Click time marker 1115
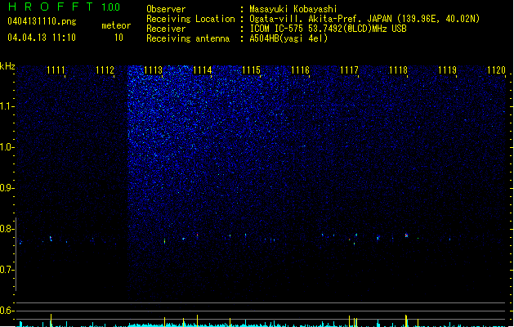The image size is (514, 327). [x=251, y=70]
